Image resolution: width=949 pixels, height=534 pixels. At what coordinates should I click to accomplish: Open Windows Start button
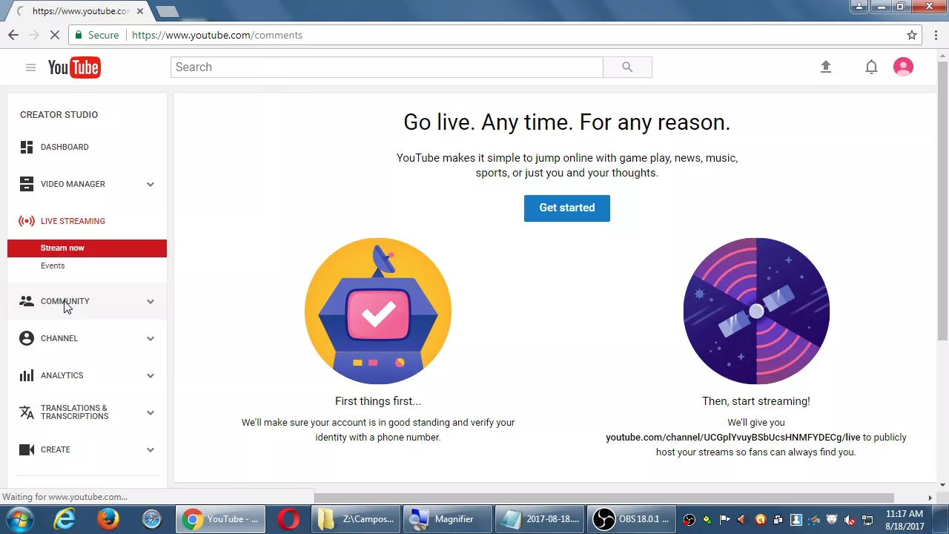tap(20, 519)
